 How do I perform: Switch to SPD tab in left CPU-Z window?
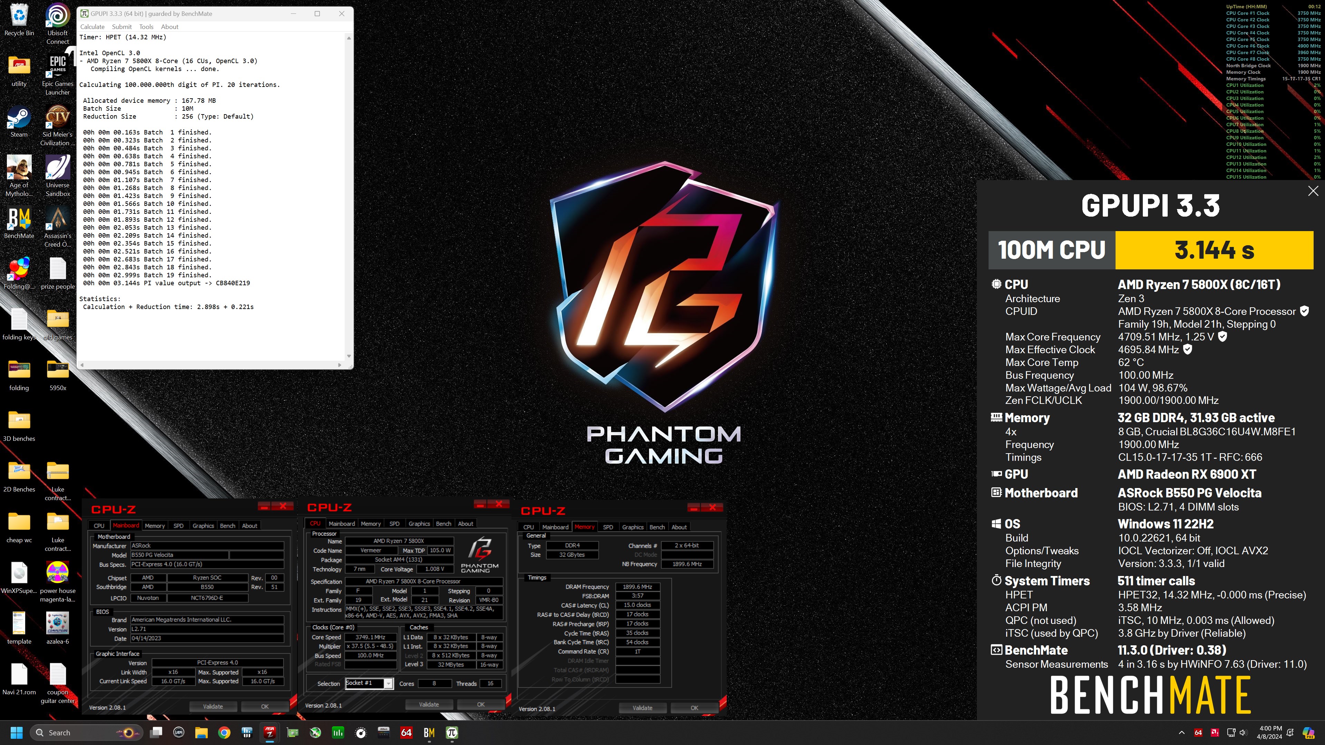click(178, 525)
